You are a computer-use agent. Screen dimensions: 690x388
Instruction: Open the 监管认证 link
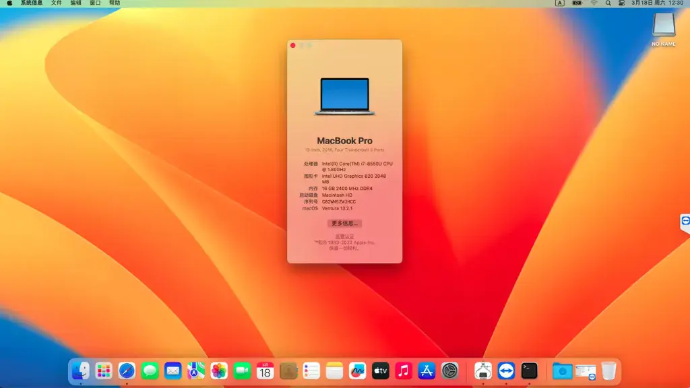pos(344,236)
